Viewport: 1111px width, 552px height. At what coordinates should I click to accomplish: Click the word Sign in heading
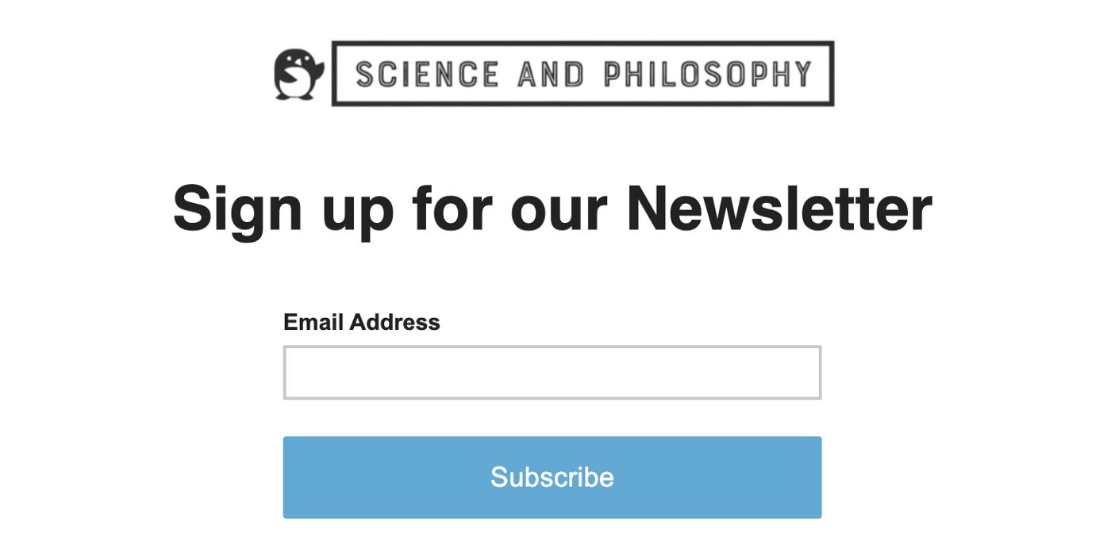tap(238, 210)
